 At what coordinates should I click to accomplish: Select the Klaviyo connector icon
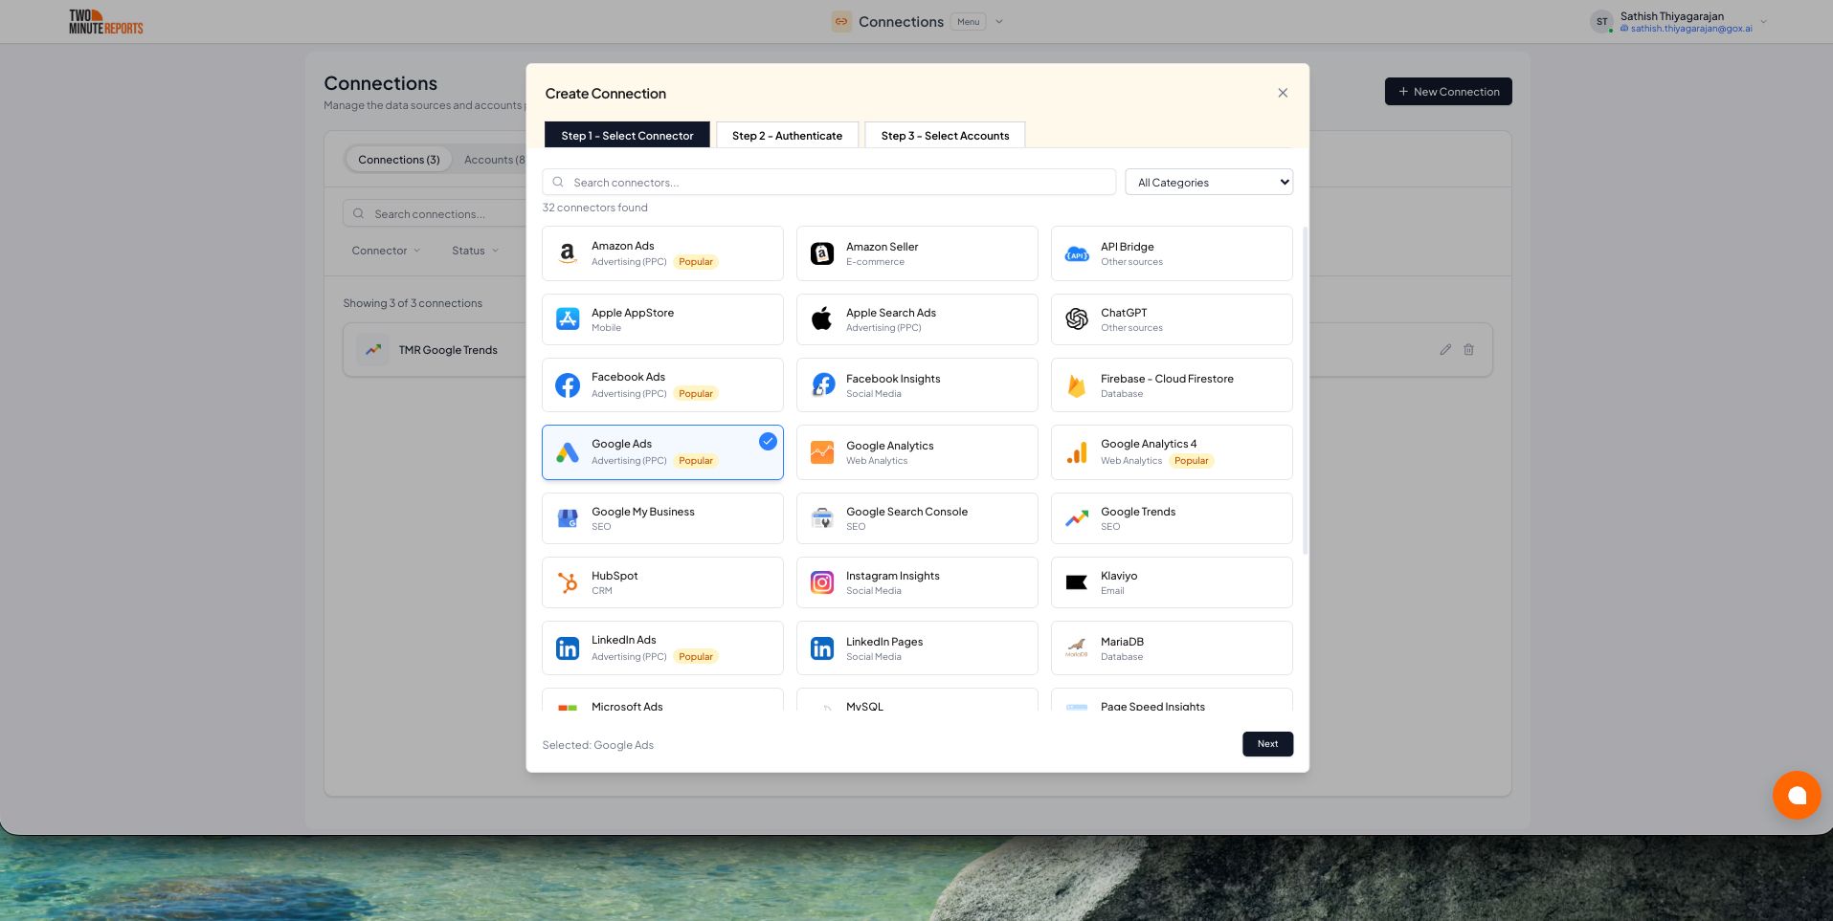pos(1077,582)
